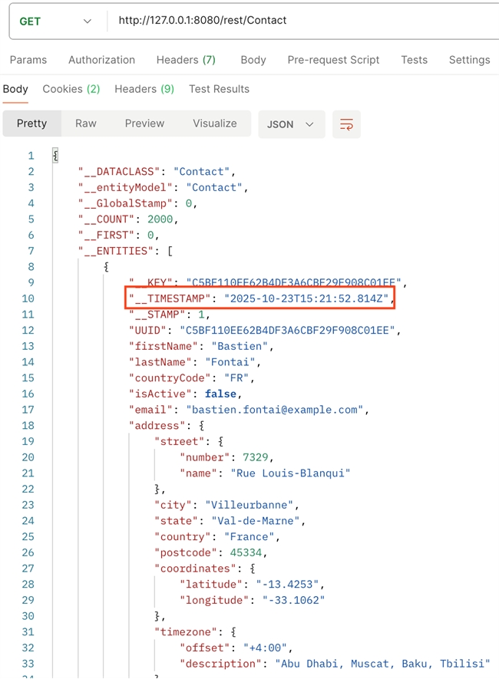Open the Pre-request Script tab
The image size is (499, 679).
point(333,60)
